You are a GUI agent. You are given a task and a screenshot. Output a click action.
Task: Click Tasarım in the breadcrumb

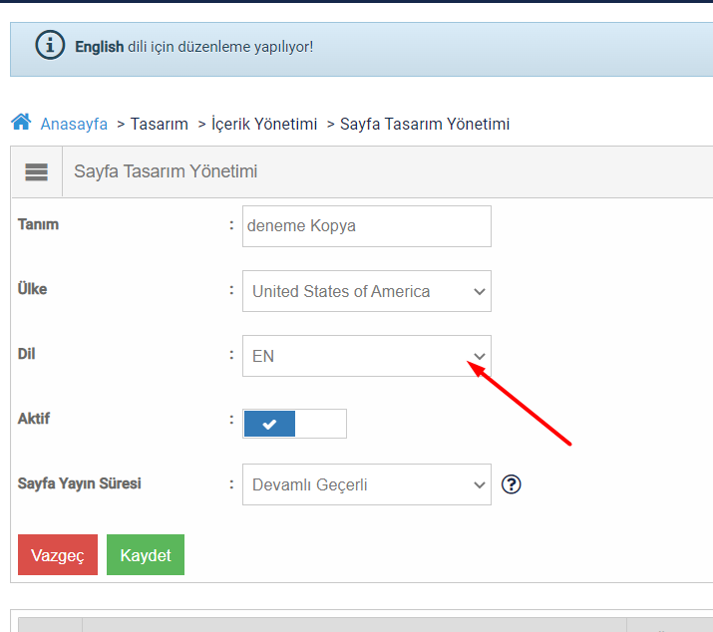160,124
